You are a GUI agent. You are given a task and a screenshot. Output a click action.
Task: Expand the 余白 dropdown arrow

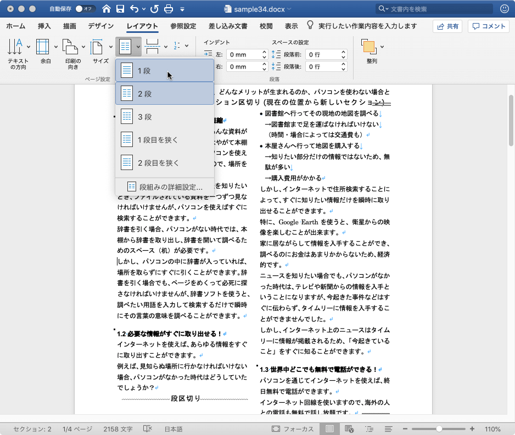coord(56,46)
